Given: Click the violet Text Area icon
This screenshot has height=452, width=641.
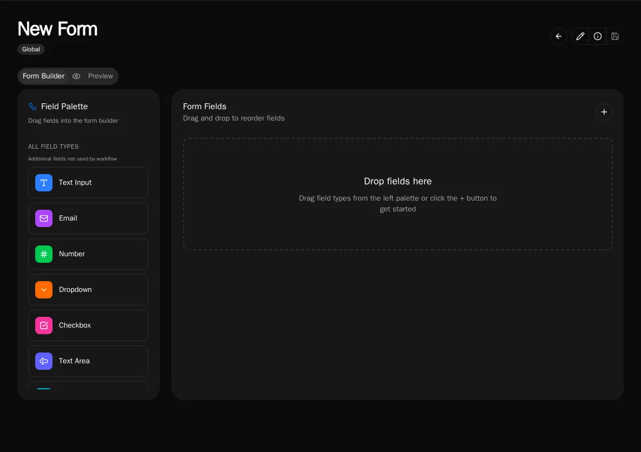Looking at the screenshot, I should (x=44, y=361).
